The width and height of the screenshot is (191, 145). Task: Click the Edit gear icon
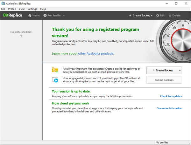(158, 16)
